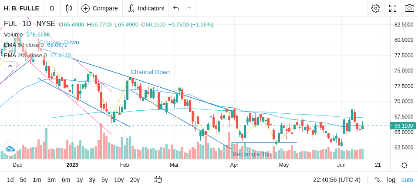This screenshot has height=188, width=418.
Task: Open the go-to-date calendar icon
Action: click(158, 180)
